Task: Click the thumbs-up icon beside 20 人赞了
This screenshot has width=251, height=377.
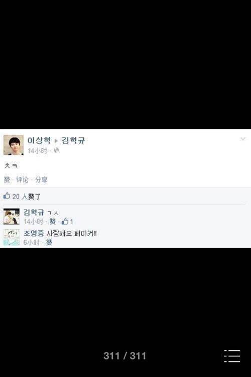Action: click(x=7, y=196)
